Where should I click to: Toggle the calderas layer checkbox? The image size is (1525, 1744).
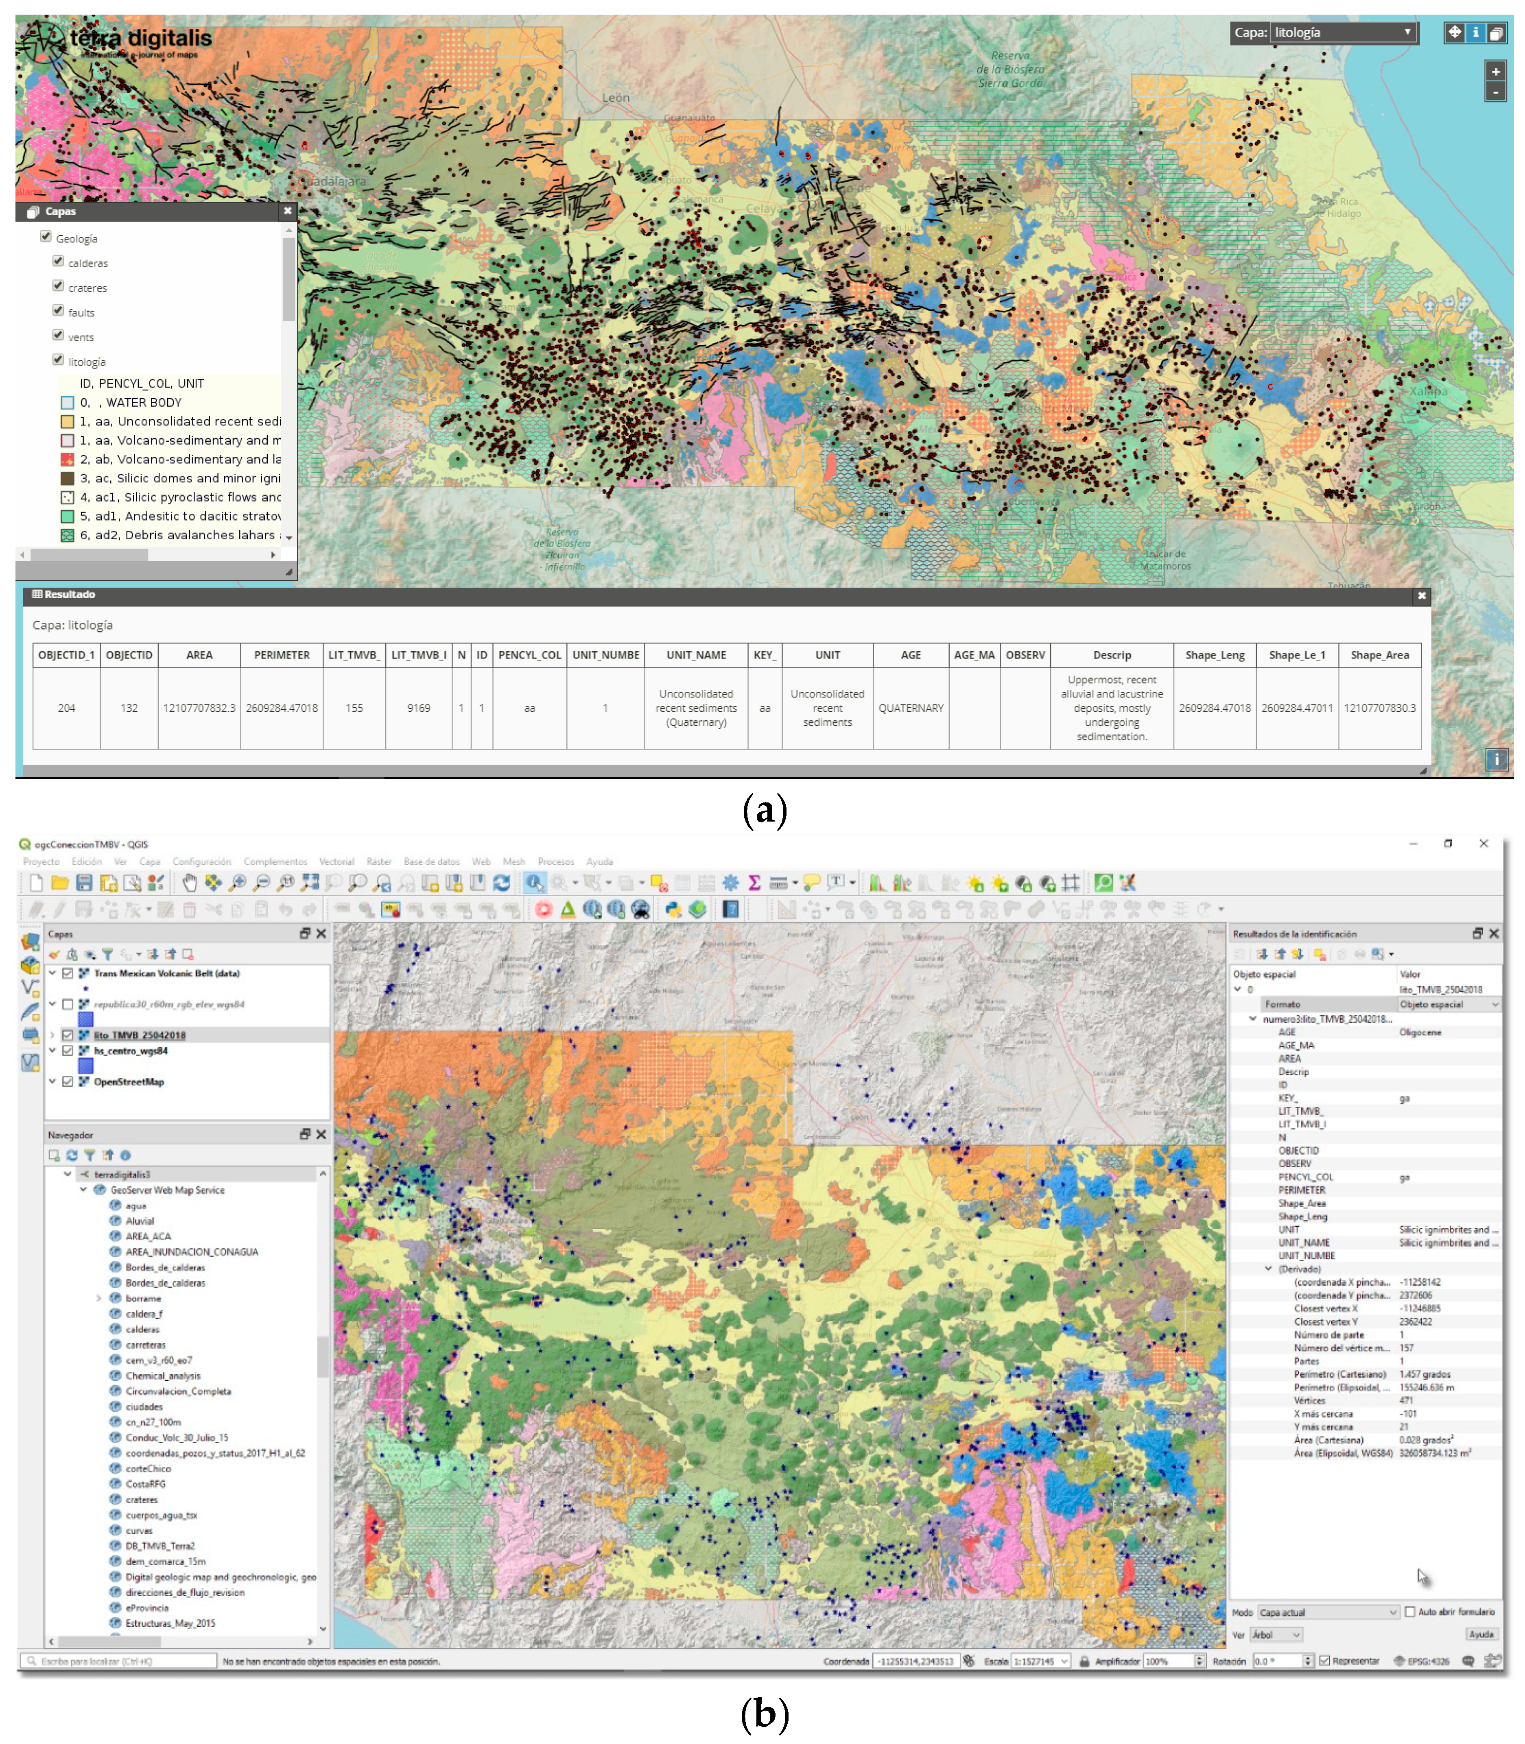point(58,261)
